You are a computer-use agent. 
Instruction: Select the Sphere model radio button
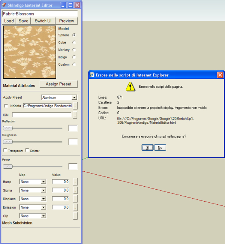pyautogui.click(x=74, y=35)
